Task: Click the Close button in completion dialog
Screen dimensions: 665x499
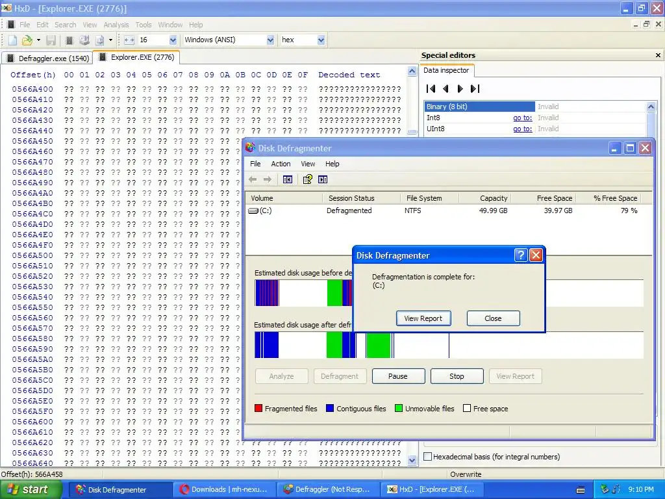Action: (x=494, y=318)
